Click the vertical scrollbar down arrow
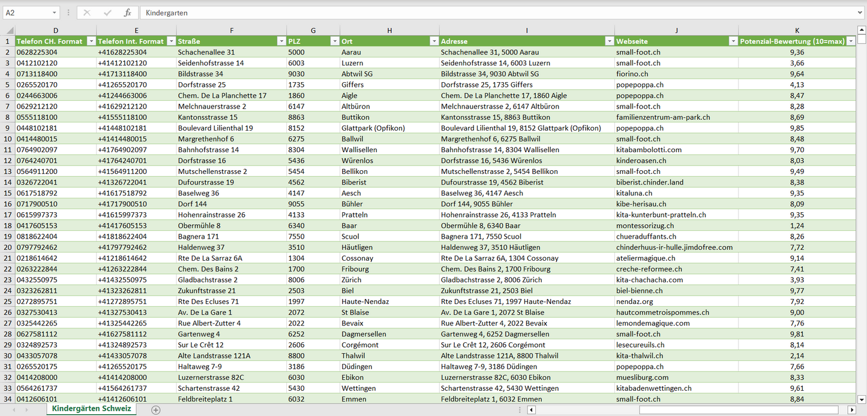Image resolution: width=867 pixels, height=416 pixels. click(862, 399)
